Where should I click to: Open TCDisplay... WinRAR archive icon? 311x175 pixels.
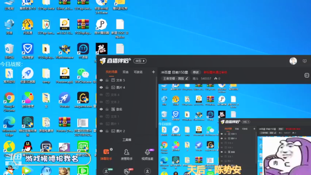[x=83, y=27]
